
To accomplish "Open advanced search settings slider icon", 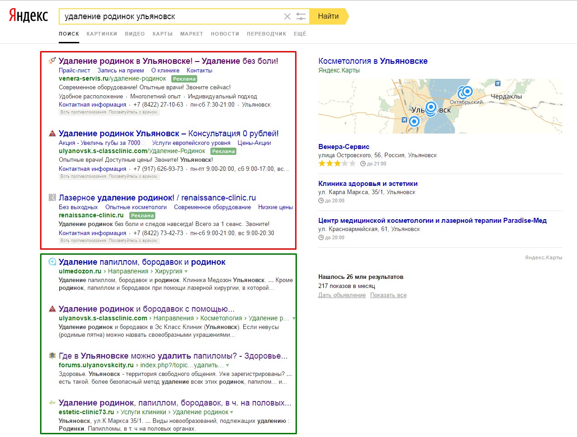I will coord(301,16).
